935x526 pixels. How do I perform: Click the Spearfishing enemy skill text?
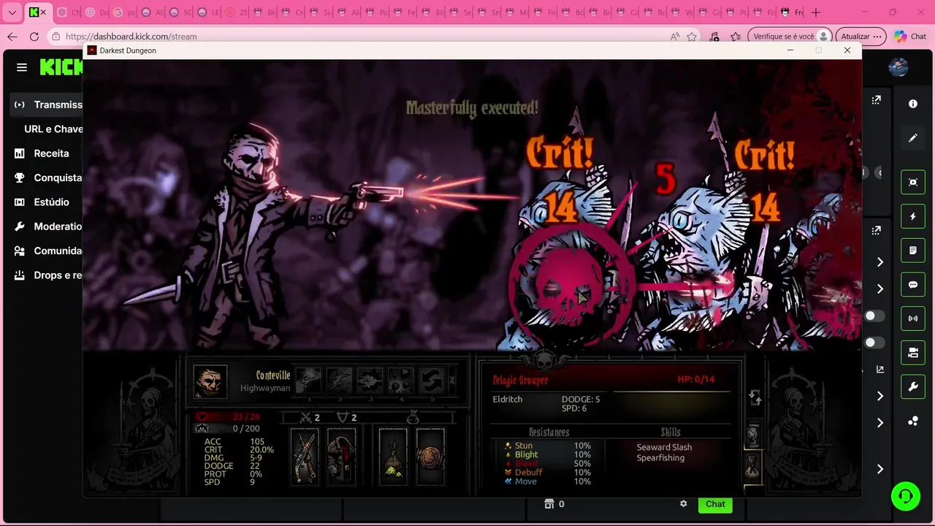660,458
